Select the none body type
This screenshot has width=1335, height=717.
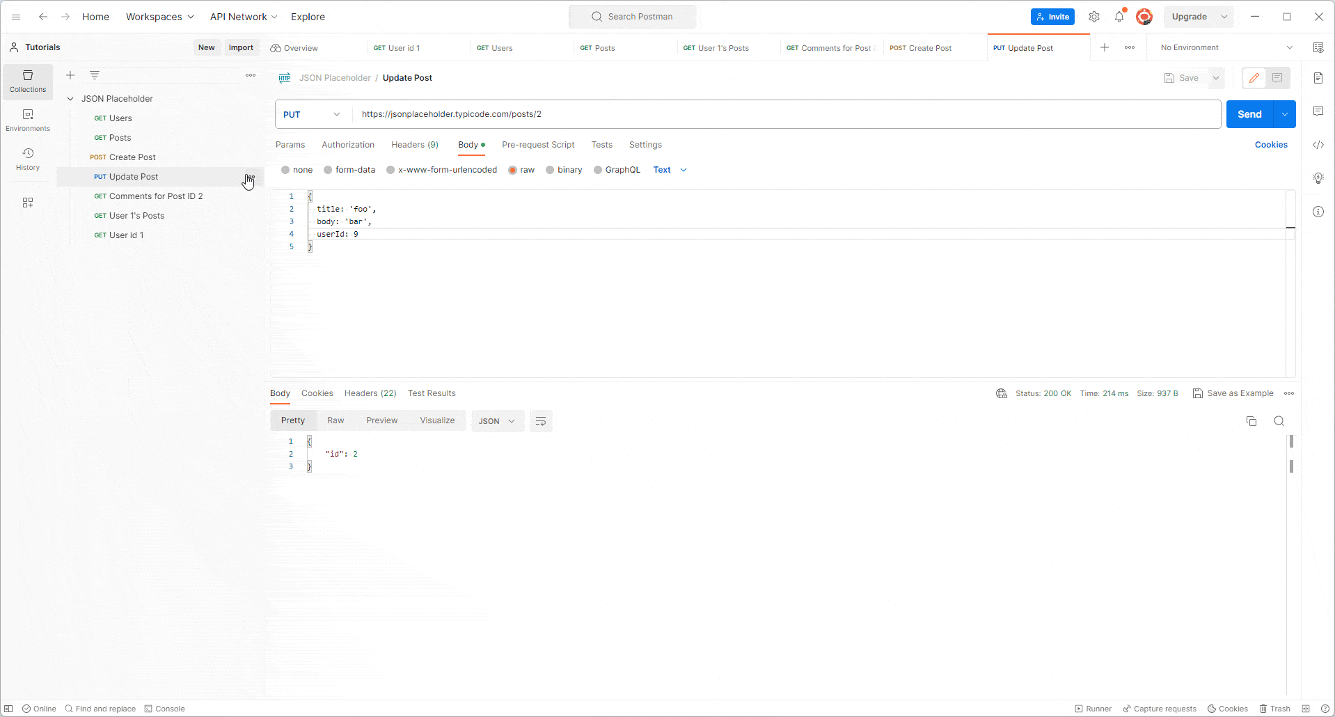tap(285, 170)
